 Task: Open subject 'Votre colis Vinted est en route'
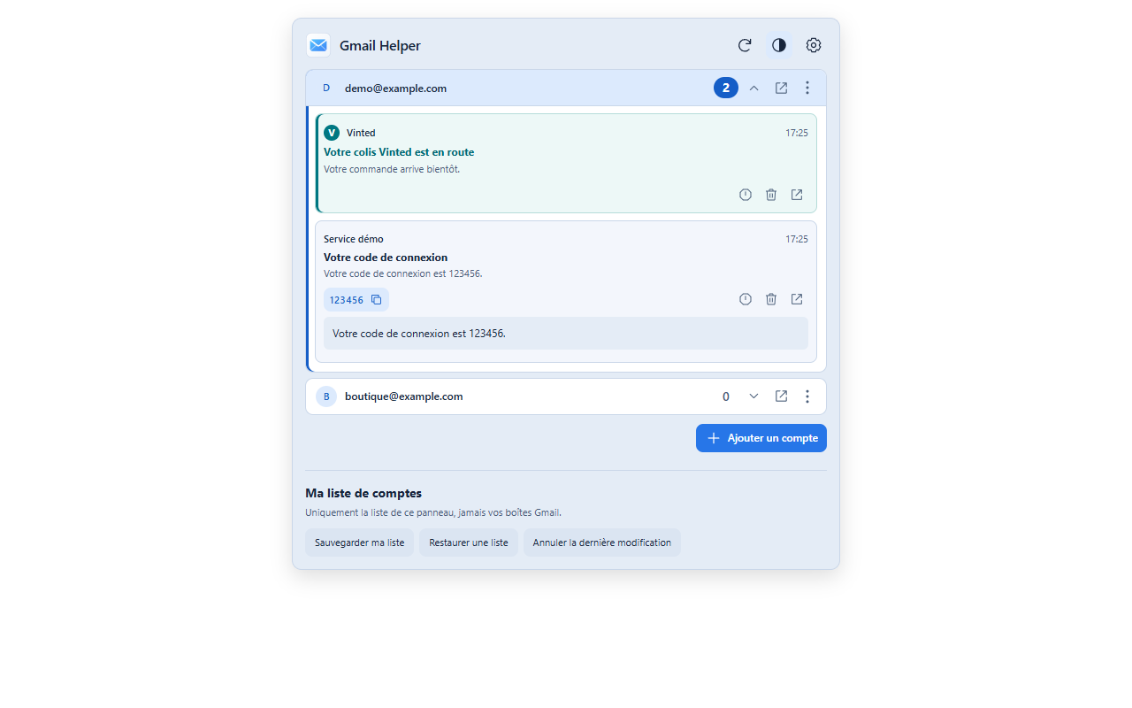click(399, 152)
